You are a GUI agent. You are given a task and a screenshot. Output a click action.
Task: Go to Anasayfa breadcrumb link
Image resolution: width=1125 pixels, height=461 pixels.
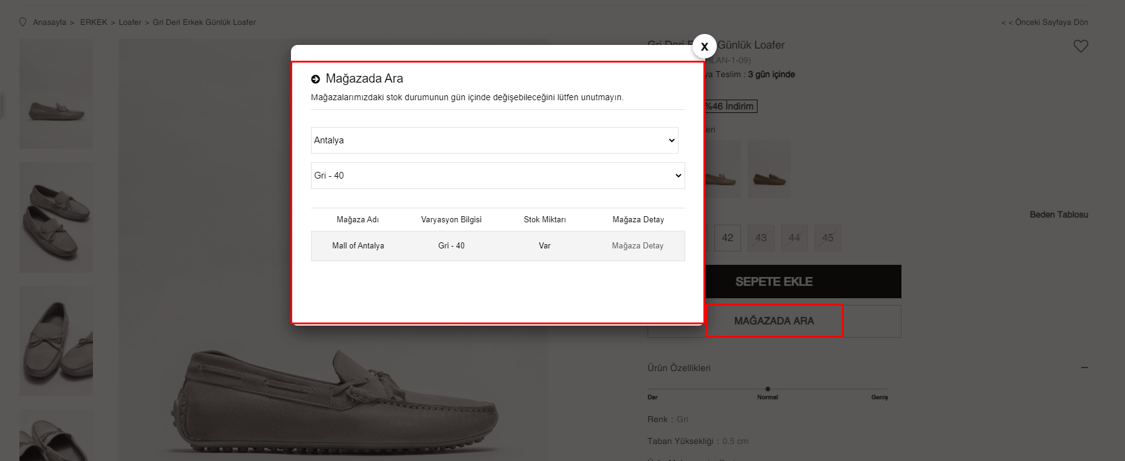point(50,22)
